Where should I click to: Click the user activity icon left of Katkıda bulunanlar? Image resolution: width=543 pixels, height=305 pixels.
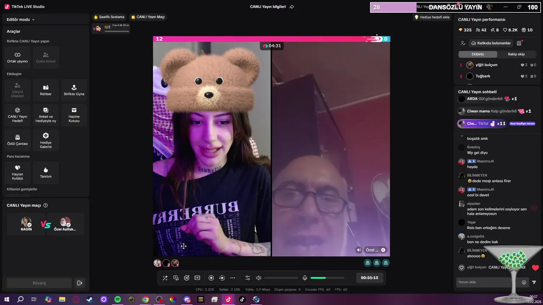(463, 43)
